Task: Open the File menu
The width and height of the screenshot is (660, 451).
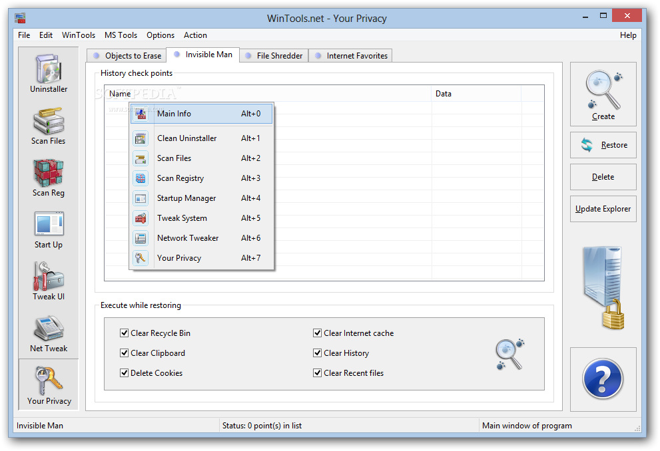Action: click(24, 35)
